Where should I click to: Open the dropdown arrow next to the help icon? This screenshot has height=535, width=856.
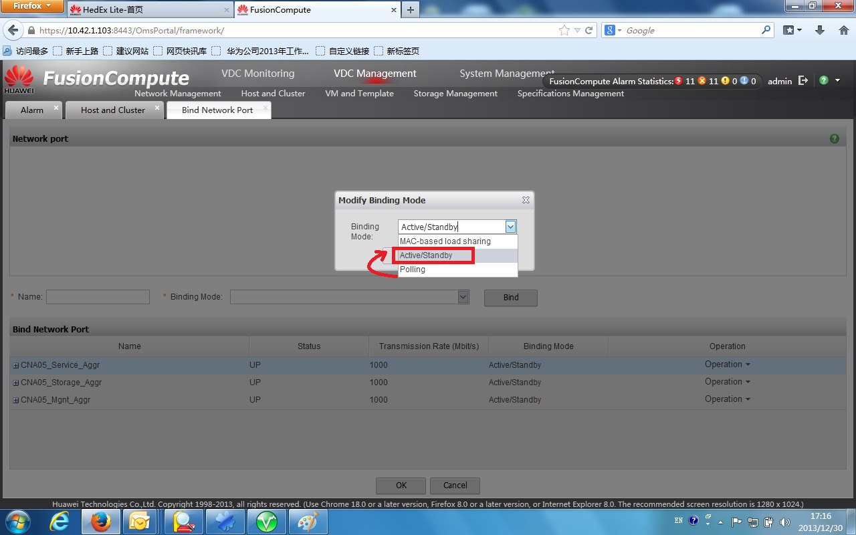tap(837, 80)
